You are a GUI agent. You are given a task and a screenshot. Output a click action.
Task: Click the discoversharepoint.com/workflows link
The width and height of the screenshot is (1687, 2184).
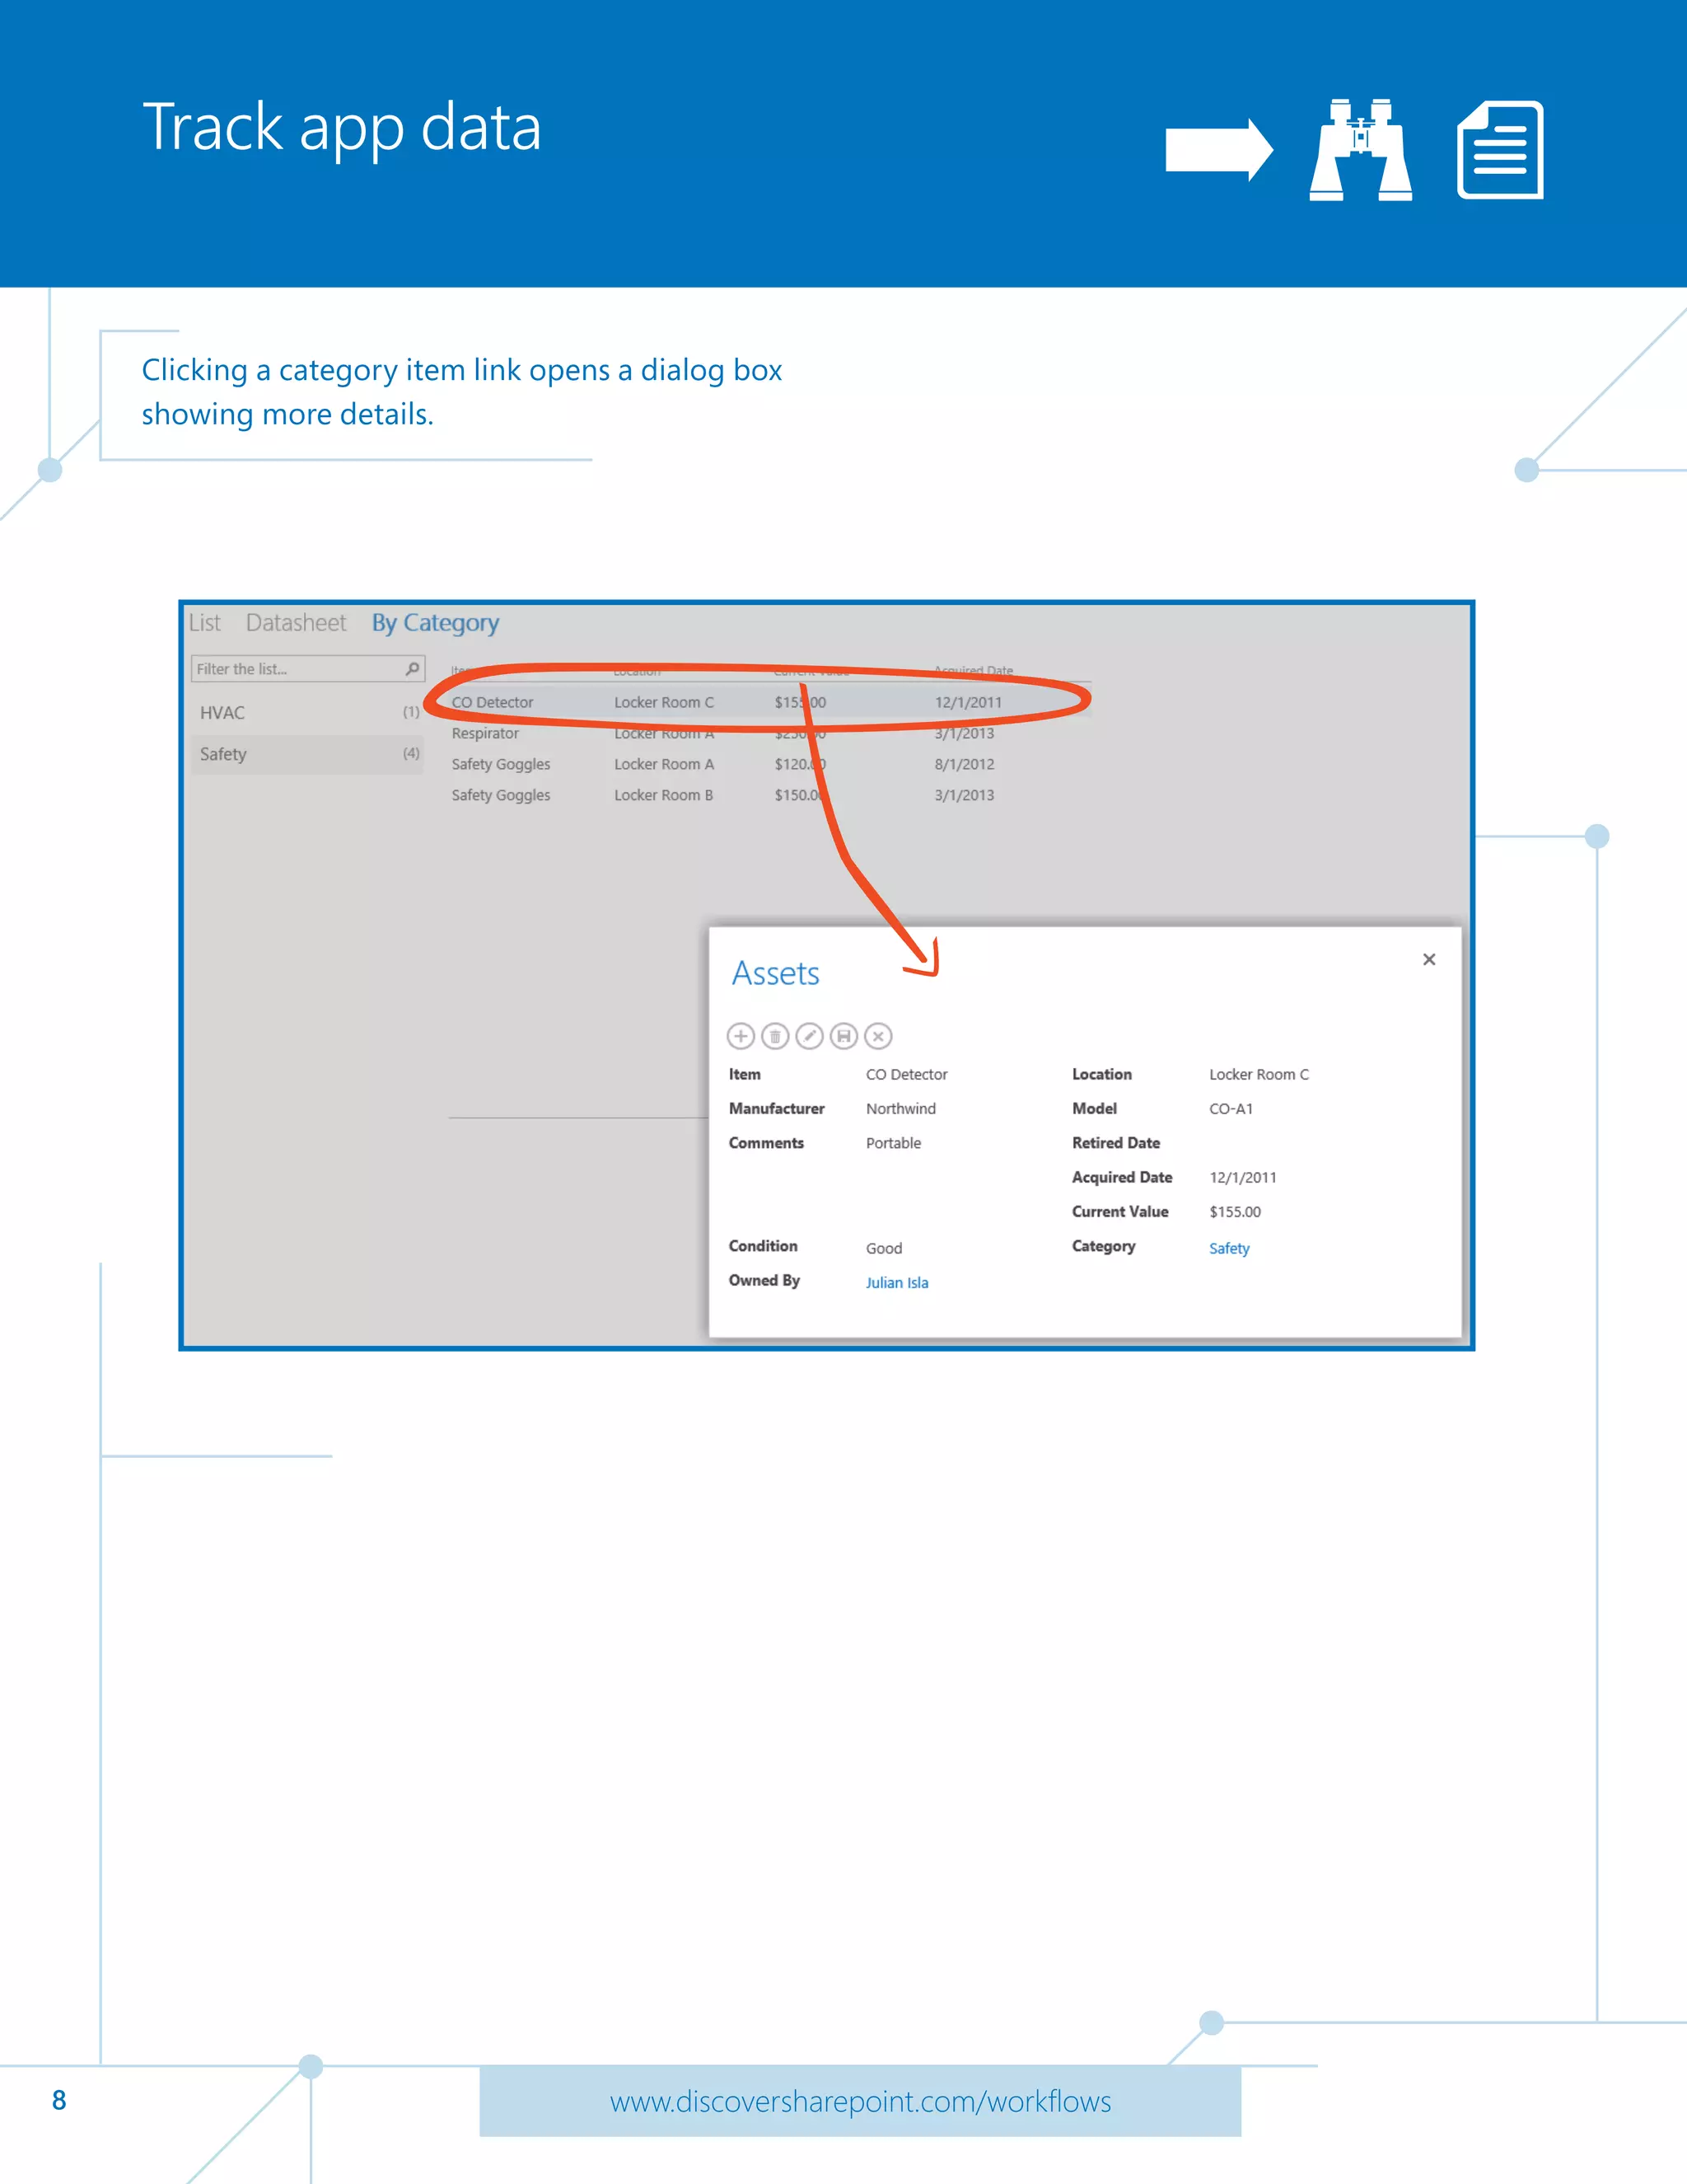click(861, 2101)
